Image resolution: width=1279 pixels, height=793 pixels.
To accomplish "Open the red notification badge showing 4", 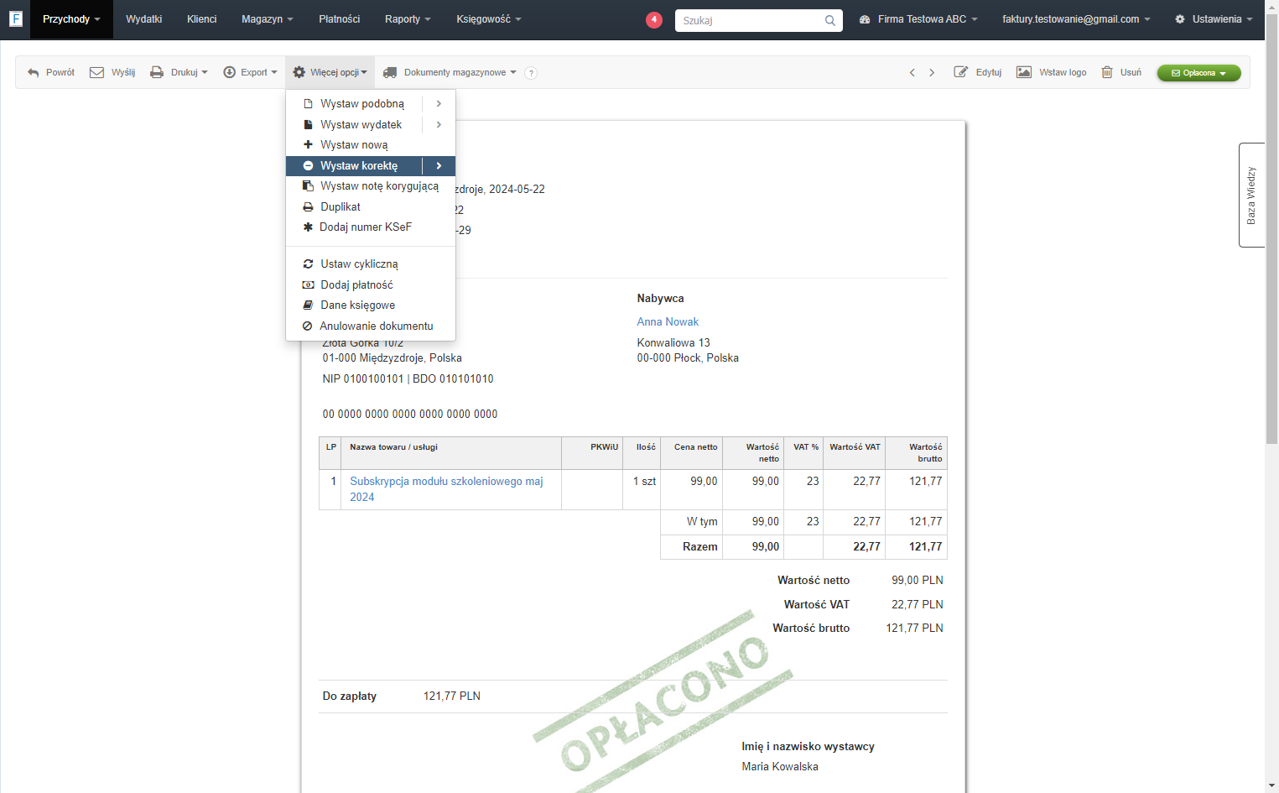I will point(654,20).
